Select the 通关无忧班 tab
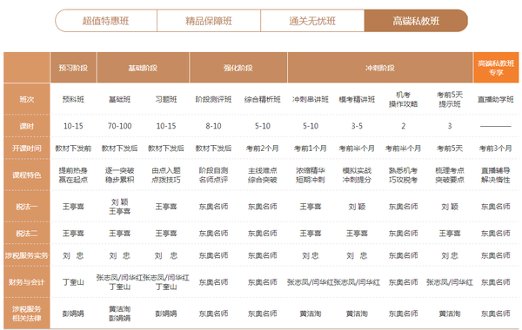This screenshot has width=522, height=330. [312, 21]
